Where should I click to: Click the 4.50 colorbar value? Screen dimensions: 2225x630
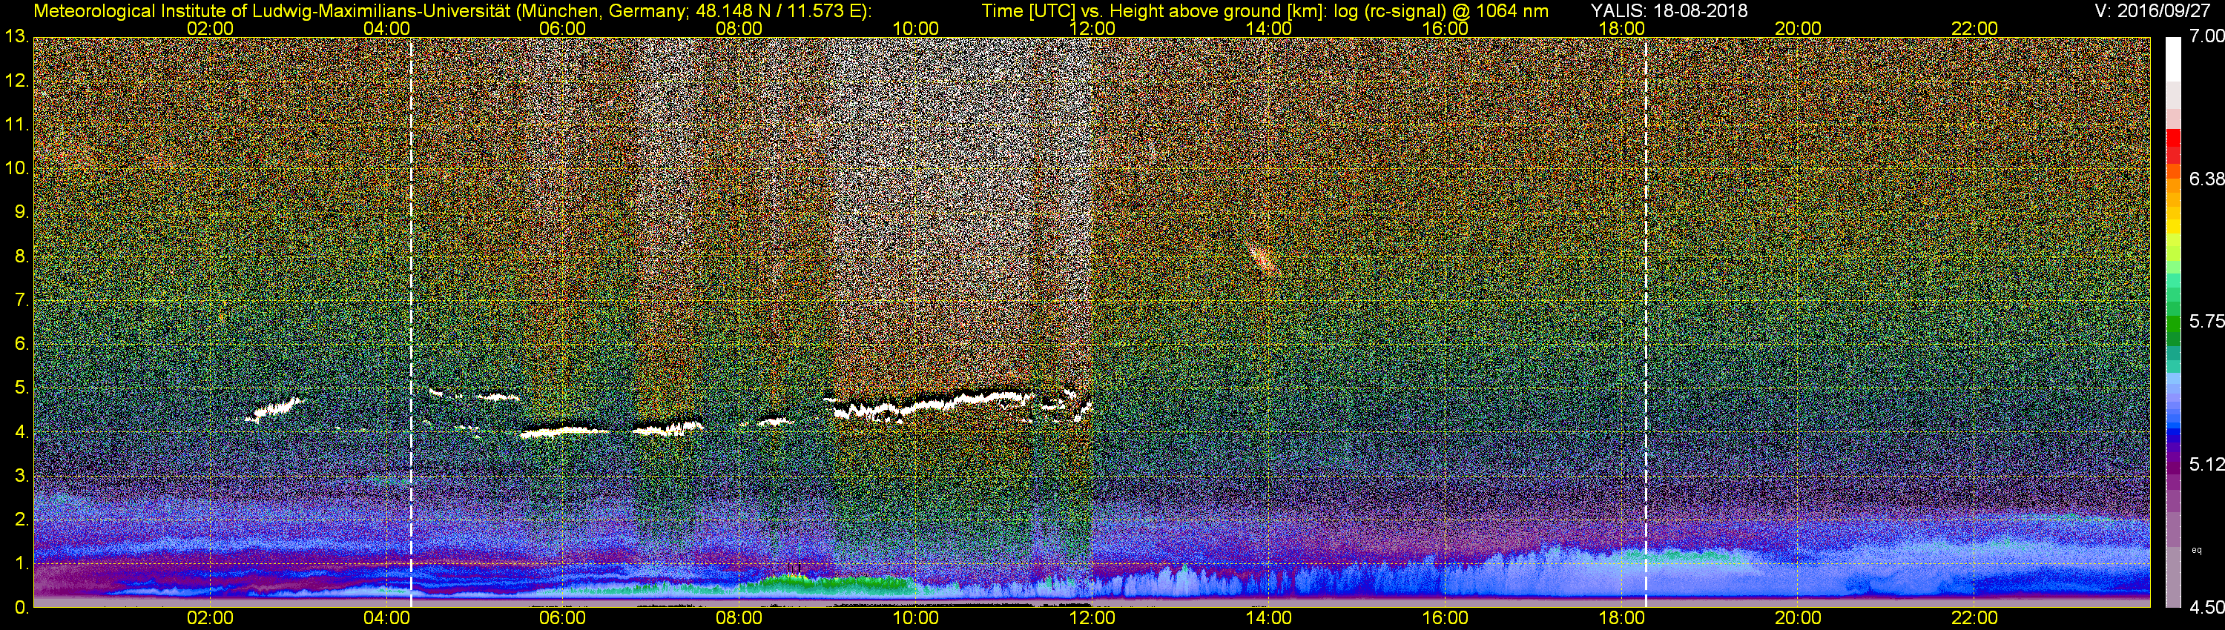[x=2207, y=608]
